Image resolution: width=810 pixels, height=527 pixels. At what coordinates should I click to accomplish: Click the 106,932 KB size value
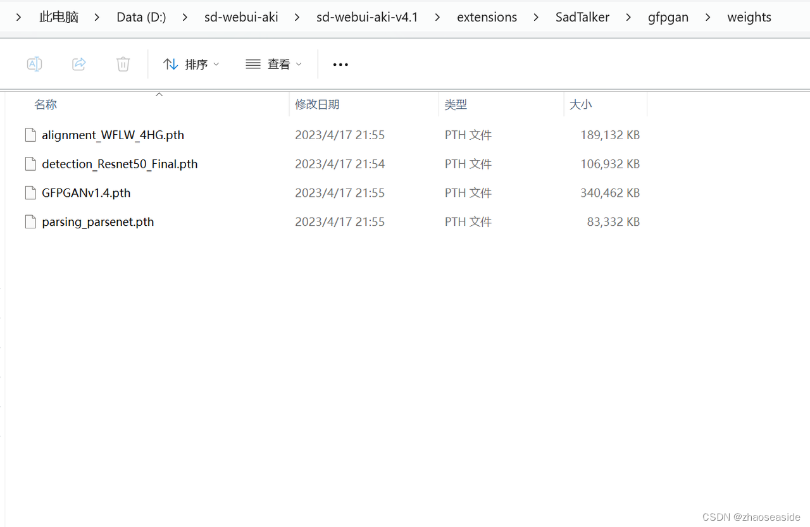click(x=610, y=164)
